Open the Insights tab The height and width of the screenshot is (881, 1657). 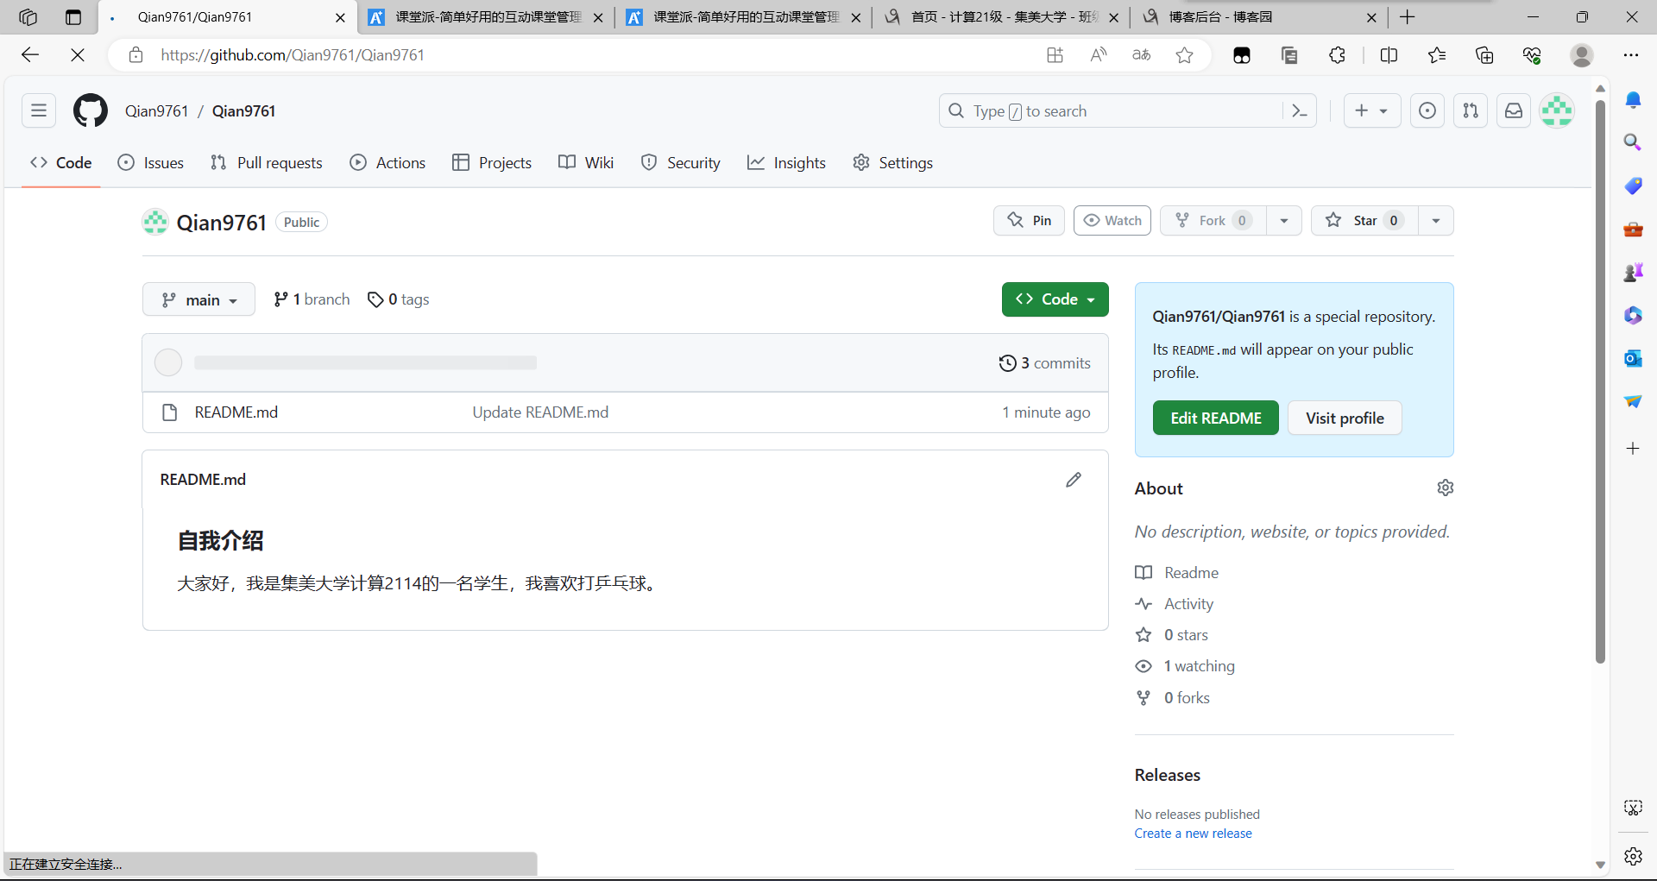point(786,163)
